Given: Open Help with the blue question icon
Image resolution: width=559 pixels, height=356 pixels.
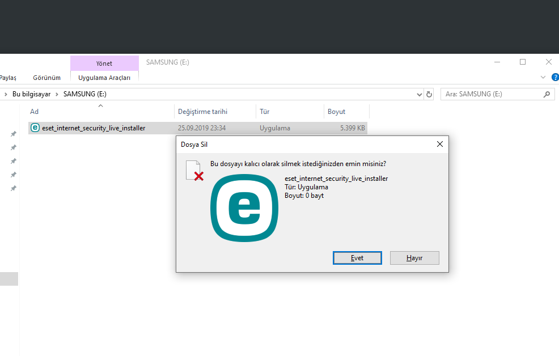Looking at the screenshot, I should [x=555, y=77].
